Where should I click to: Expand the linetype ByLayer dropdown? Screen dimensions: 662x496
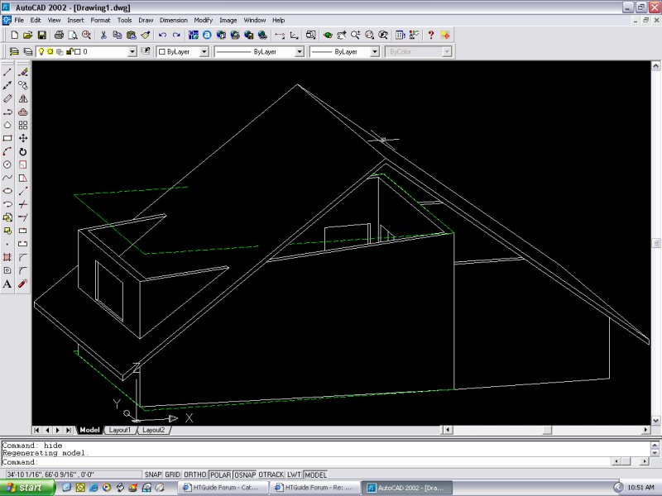point(300,51)
